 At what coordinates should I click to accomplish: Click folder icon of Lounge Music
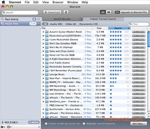(47, 74)
